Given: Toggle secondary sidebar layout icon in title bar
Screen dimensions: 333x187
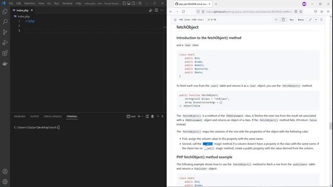Looking at the screenshot, I should point(134,3).
